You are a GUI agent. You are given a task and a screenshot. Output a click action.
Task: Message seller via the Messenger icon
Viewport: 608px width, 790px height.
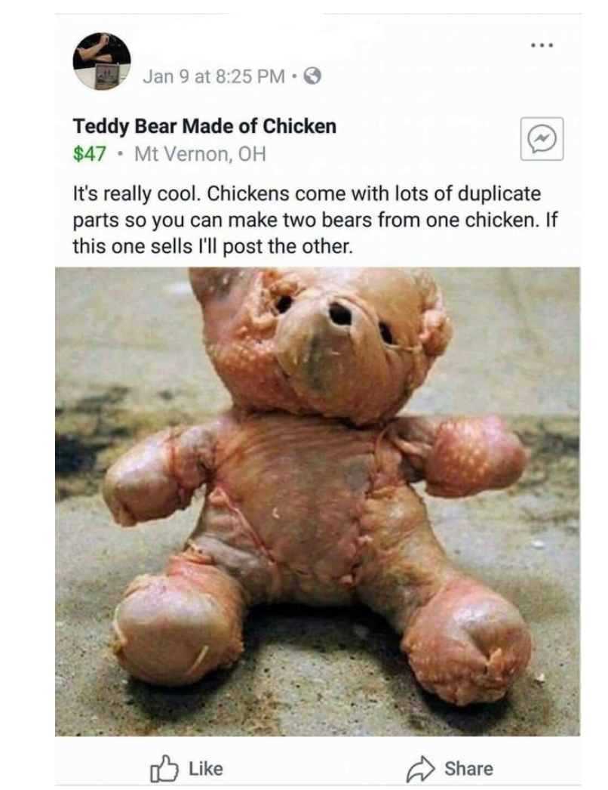coord(542,139)
